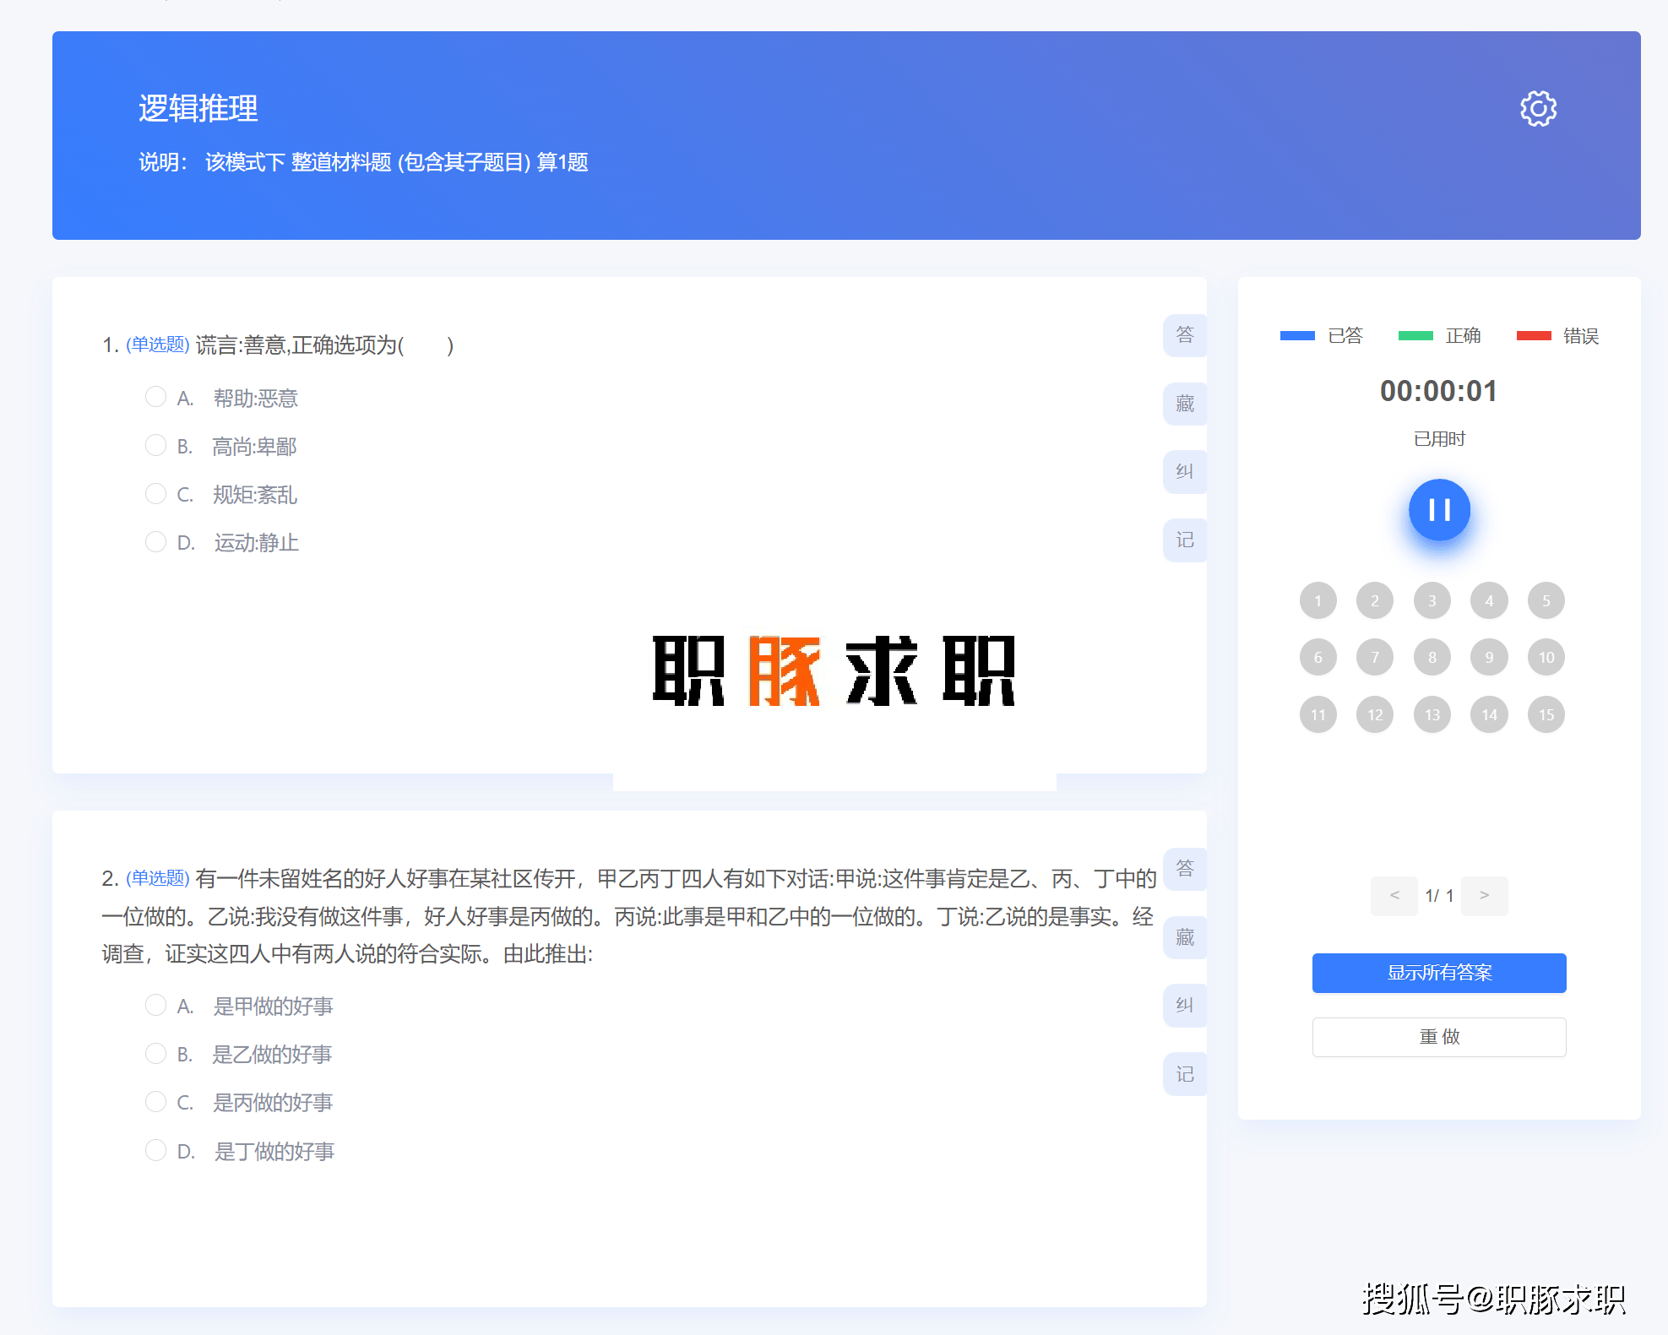Pause the timer with the blue button
This screenshot has width=1668, height=1335.
coord(1439,510)
